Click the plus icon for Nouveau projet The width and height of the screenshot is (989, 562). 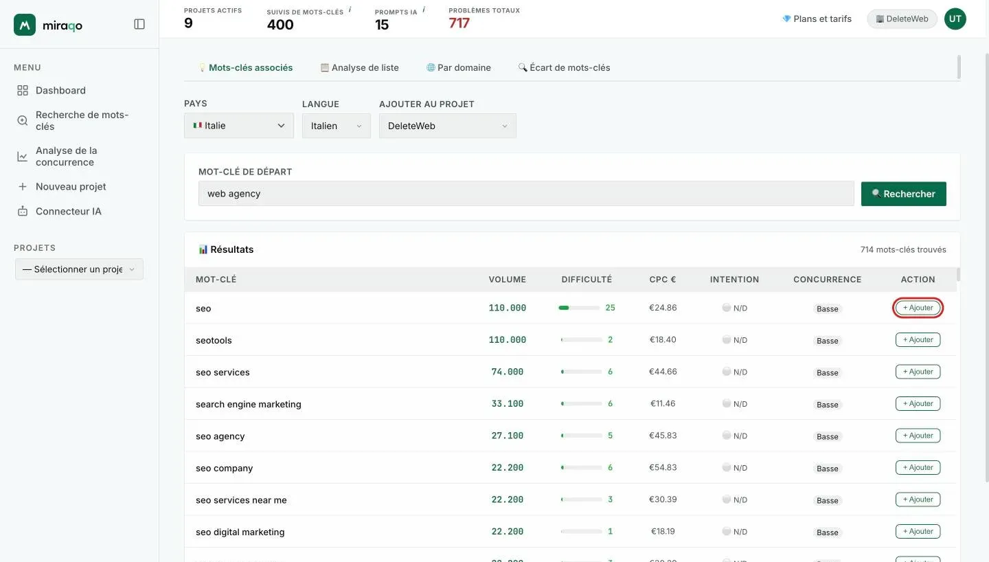[23, 187]
